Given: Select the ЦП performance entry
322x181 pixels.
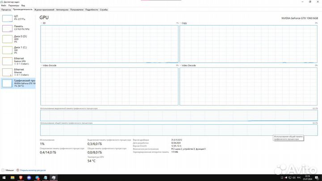Looking at the screenshot, I should click(x=18, y=18).
